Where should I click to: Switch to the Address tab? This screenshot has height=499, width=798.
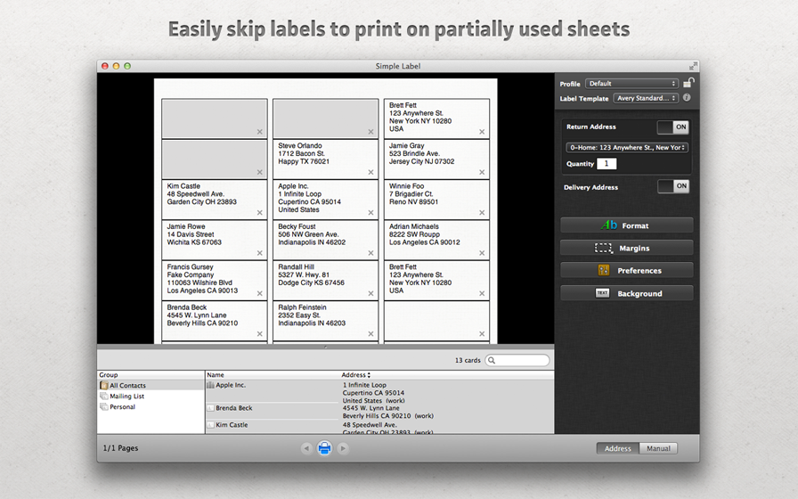[618, 448]
